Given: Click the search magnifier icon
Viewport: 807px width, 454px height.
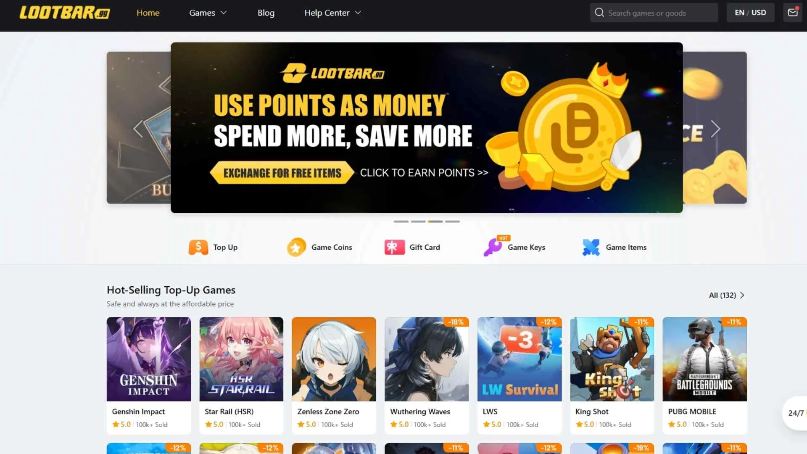Looking at the screenshot, I should (599, 13).
